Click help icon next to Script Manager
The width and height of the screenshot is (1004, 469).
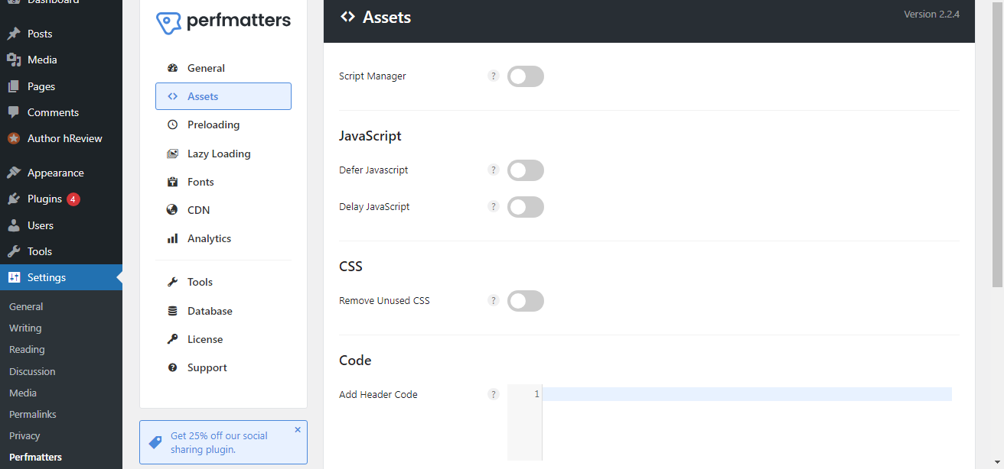coord(494,76)
